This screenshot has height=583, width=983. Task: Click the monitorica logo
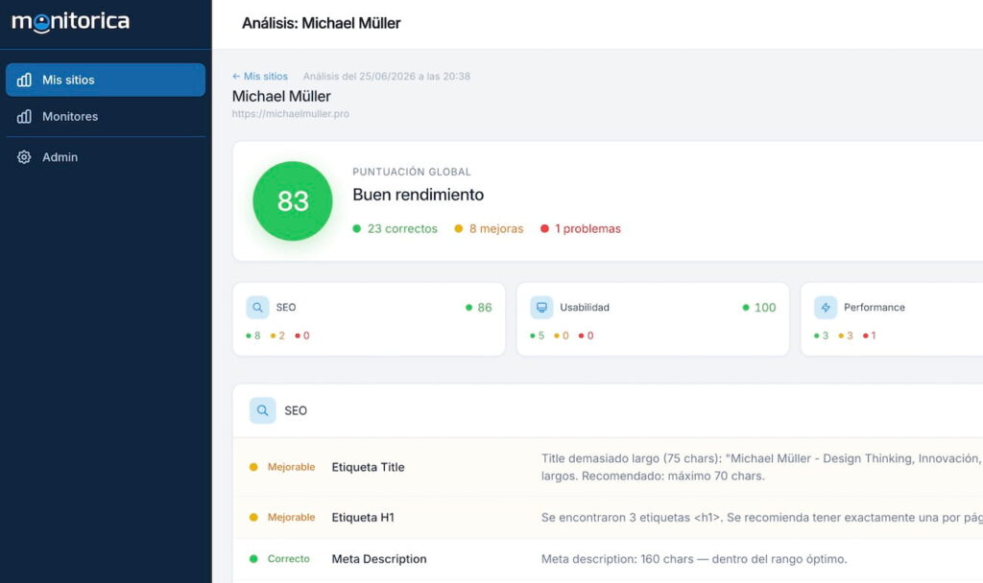(71, 21)
